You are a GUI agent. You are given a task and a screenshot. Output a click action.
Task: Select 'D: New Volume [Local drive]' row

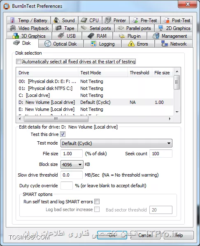tap(95, 102)
